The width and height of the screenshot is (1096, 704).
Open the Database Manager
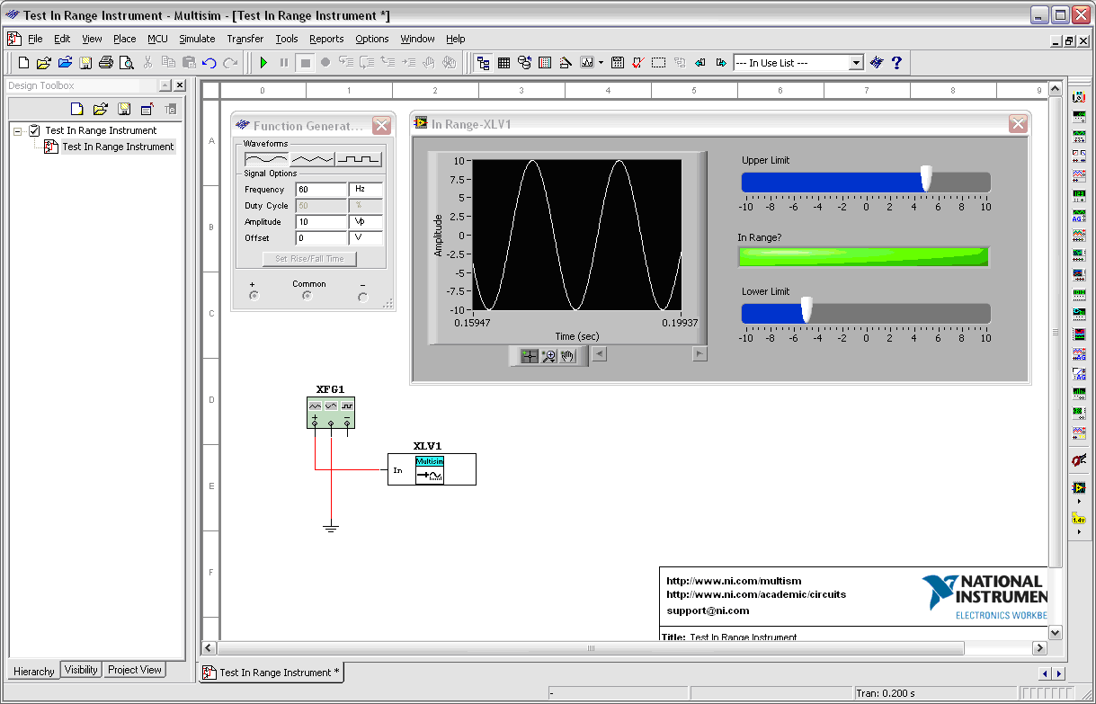524,63
